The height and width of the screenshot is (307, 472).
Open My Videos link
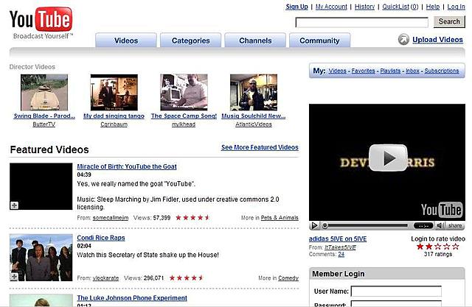[338, 71]
